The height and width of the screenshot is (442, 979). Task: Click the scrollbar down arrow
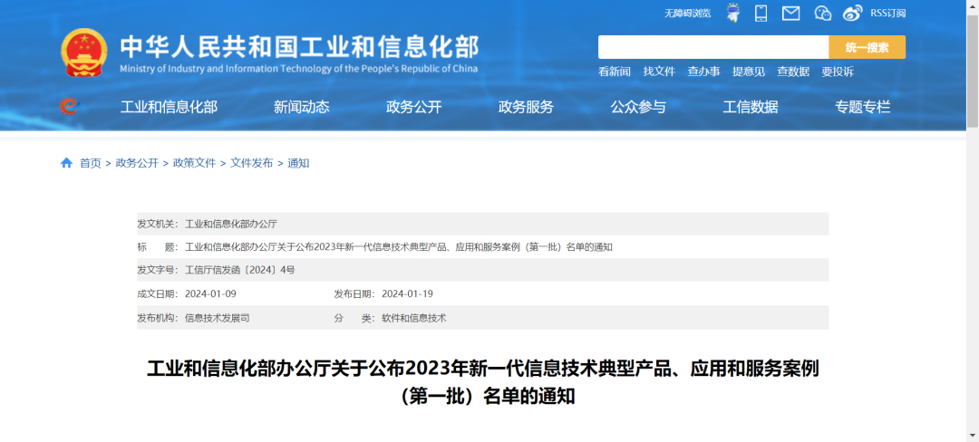pyautogui.click(x=972, y=435)
